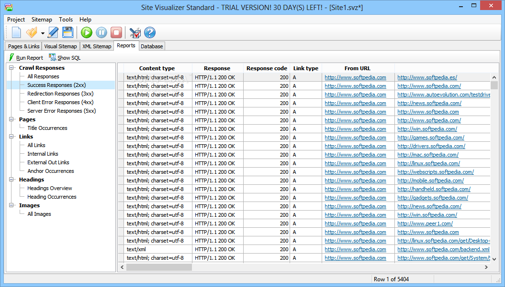Switch to the Database tab
505x287 pixels.
[x=152, y=46]
